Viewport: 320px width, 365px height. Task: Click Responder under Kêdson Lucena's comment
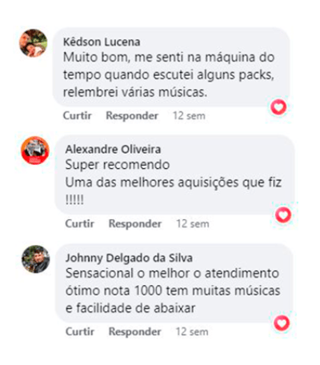(x=132, y=116)
